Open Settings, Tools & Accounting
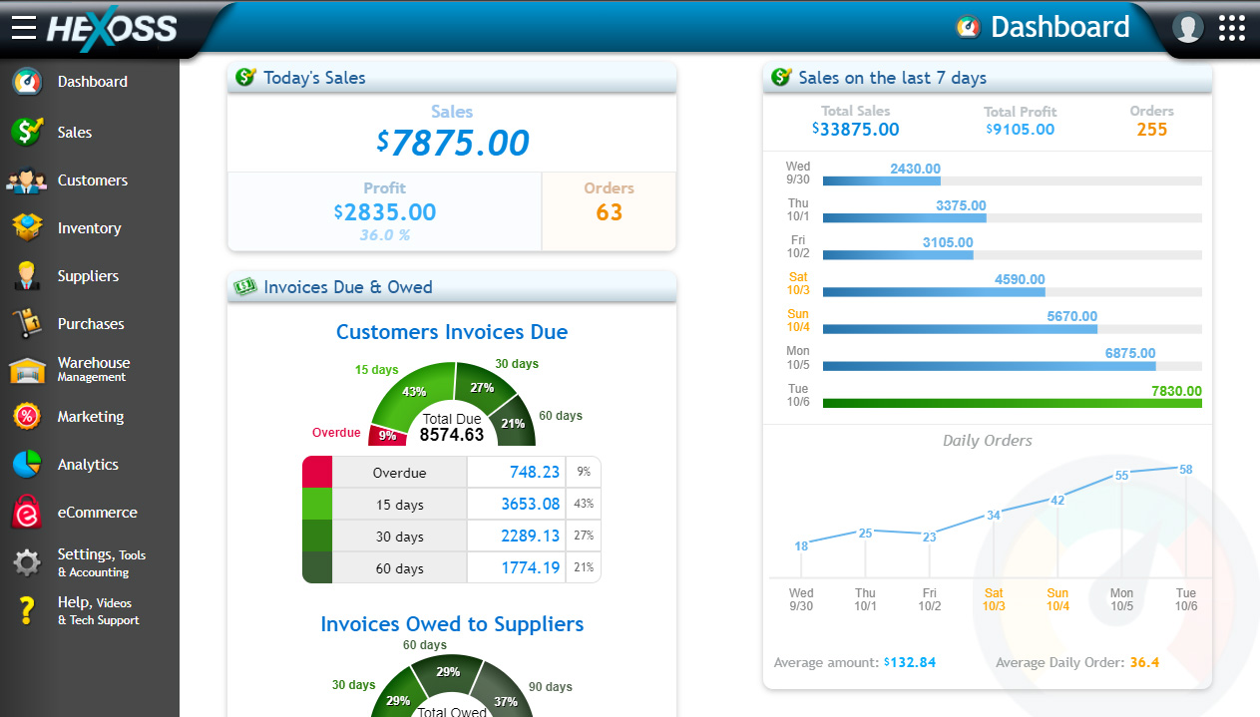This screenshot has width=1260, height=717. [102, 562]
